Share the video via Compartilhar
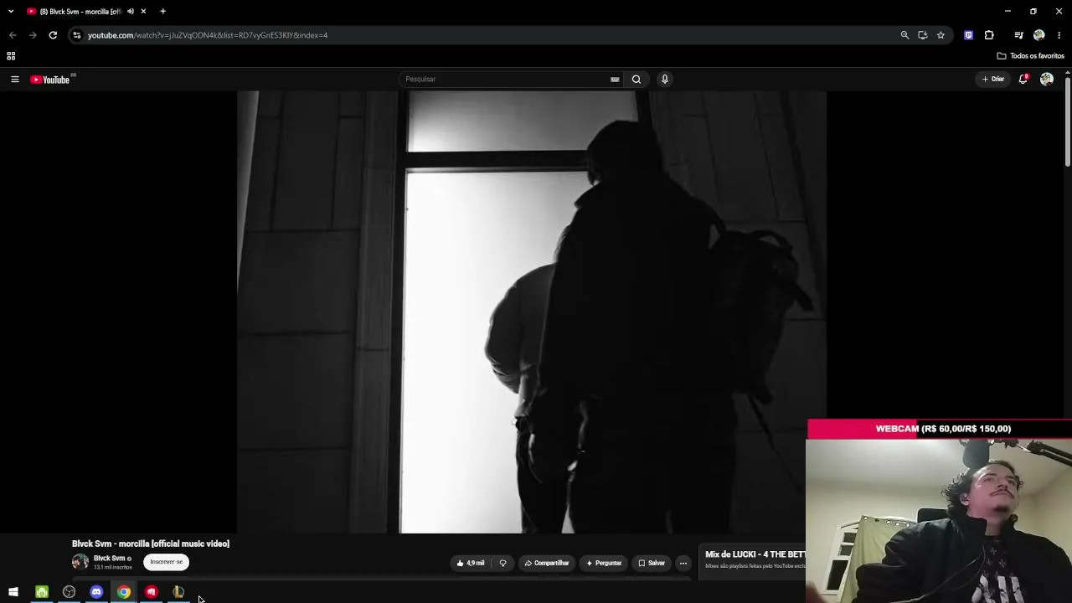 [x=547, y=563]
